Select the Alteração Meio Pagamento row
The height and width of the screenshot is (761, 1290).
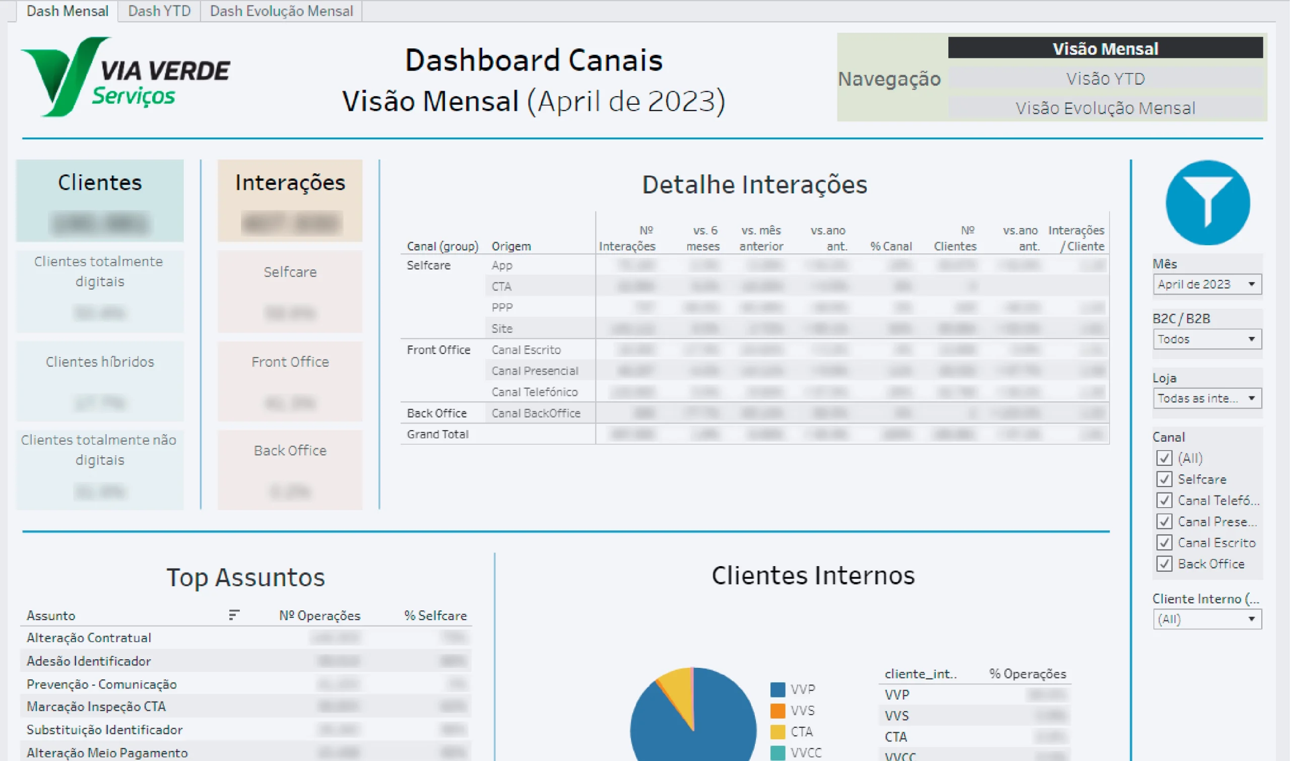246,752
